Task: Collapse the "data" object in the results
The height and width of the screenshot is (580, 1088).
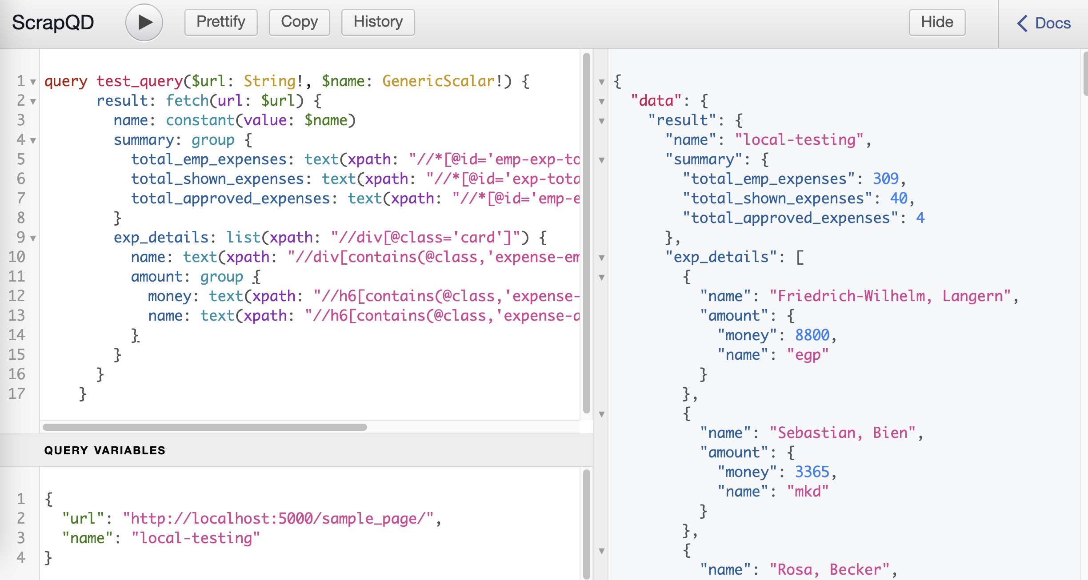Action: tap(602, 101)
